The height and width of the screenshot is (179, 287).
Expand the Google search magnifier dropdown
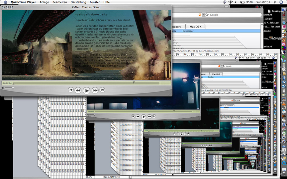click(x=207, y=15)
